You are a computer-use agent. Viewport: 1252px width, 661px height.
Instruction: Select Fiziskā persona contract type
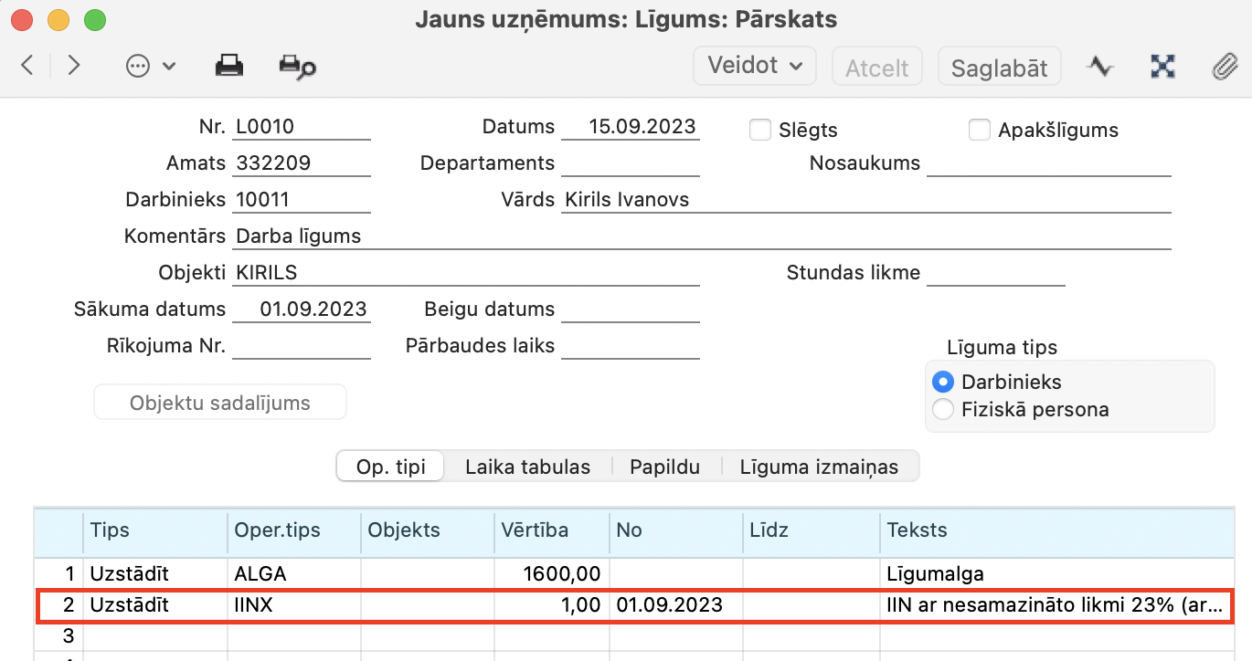943,409
